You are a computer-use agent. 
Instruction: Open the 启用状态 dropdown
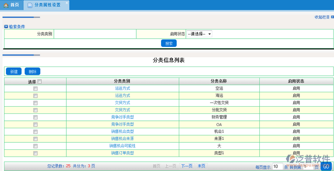199,34
